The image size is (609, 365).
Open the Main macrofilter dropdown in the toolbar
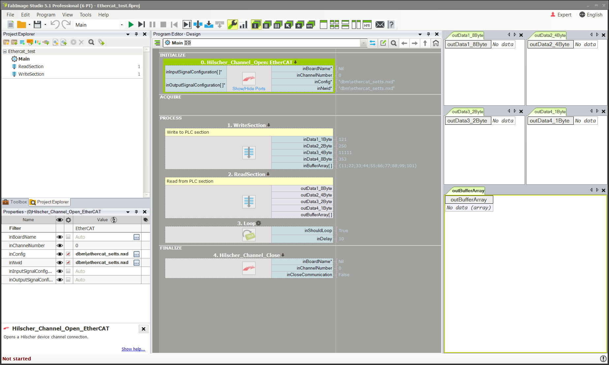(x=122, y=25)
